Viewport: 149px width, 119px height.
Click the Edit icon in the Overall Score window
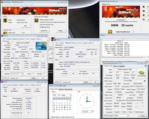point(143,7)
